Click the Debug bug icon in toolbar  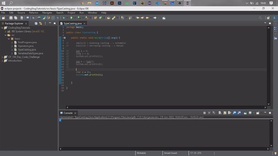click(x=64, y=18)
